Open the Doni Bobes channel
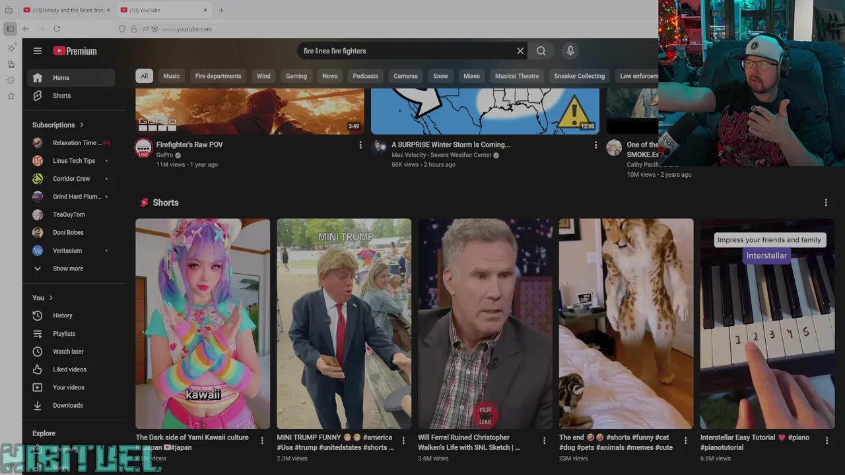The height and width of the screenshot is (475, 845). click(x=71, y=232)
